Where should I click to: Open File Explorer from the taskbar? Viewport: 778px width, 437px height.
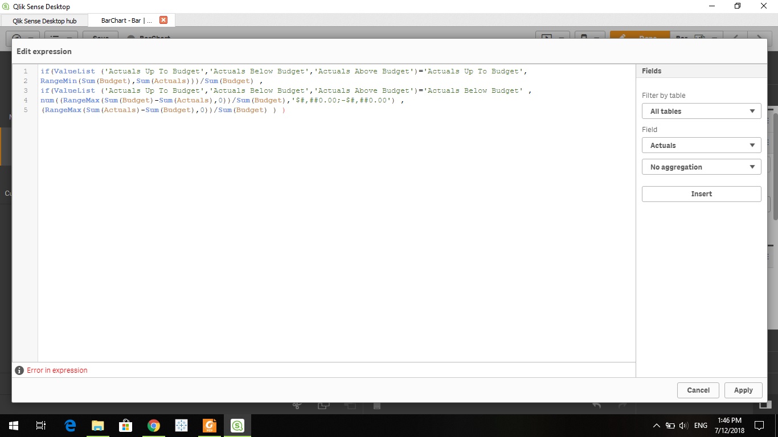[x=98, y=426]
